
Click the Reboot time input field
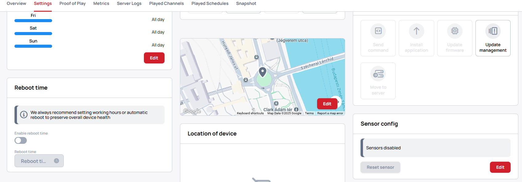pos(39,161)
